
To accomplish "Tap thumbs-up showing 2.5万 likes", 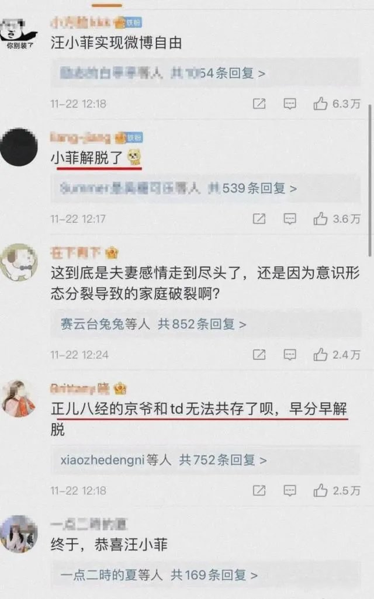I will pyautogui.click(x=320, y=490).
